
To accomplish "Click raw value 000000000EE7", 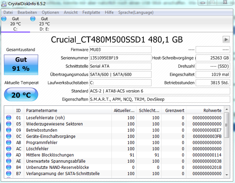I will coord(207,130).
